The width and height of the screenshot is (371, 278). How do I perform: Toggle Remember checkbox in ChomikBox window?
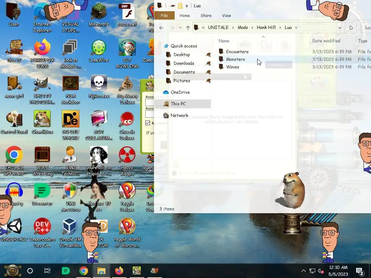pos(148,123)
